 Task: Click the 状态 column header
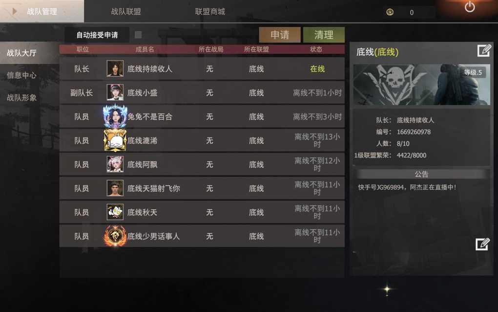coord(316,49)
